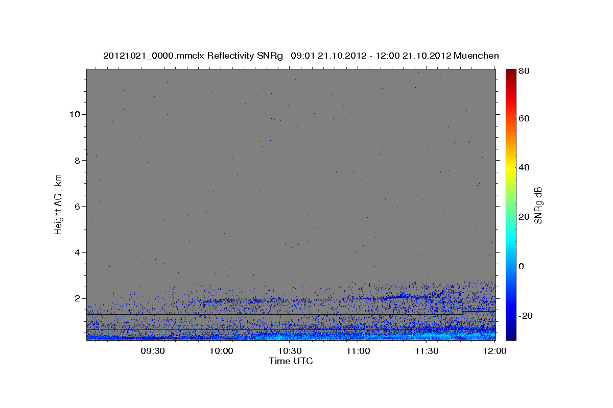
Task: Click the 11:30 time tick label
Action: click(x=427, y=351)
